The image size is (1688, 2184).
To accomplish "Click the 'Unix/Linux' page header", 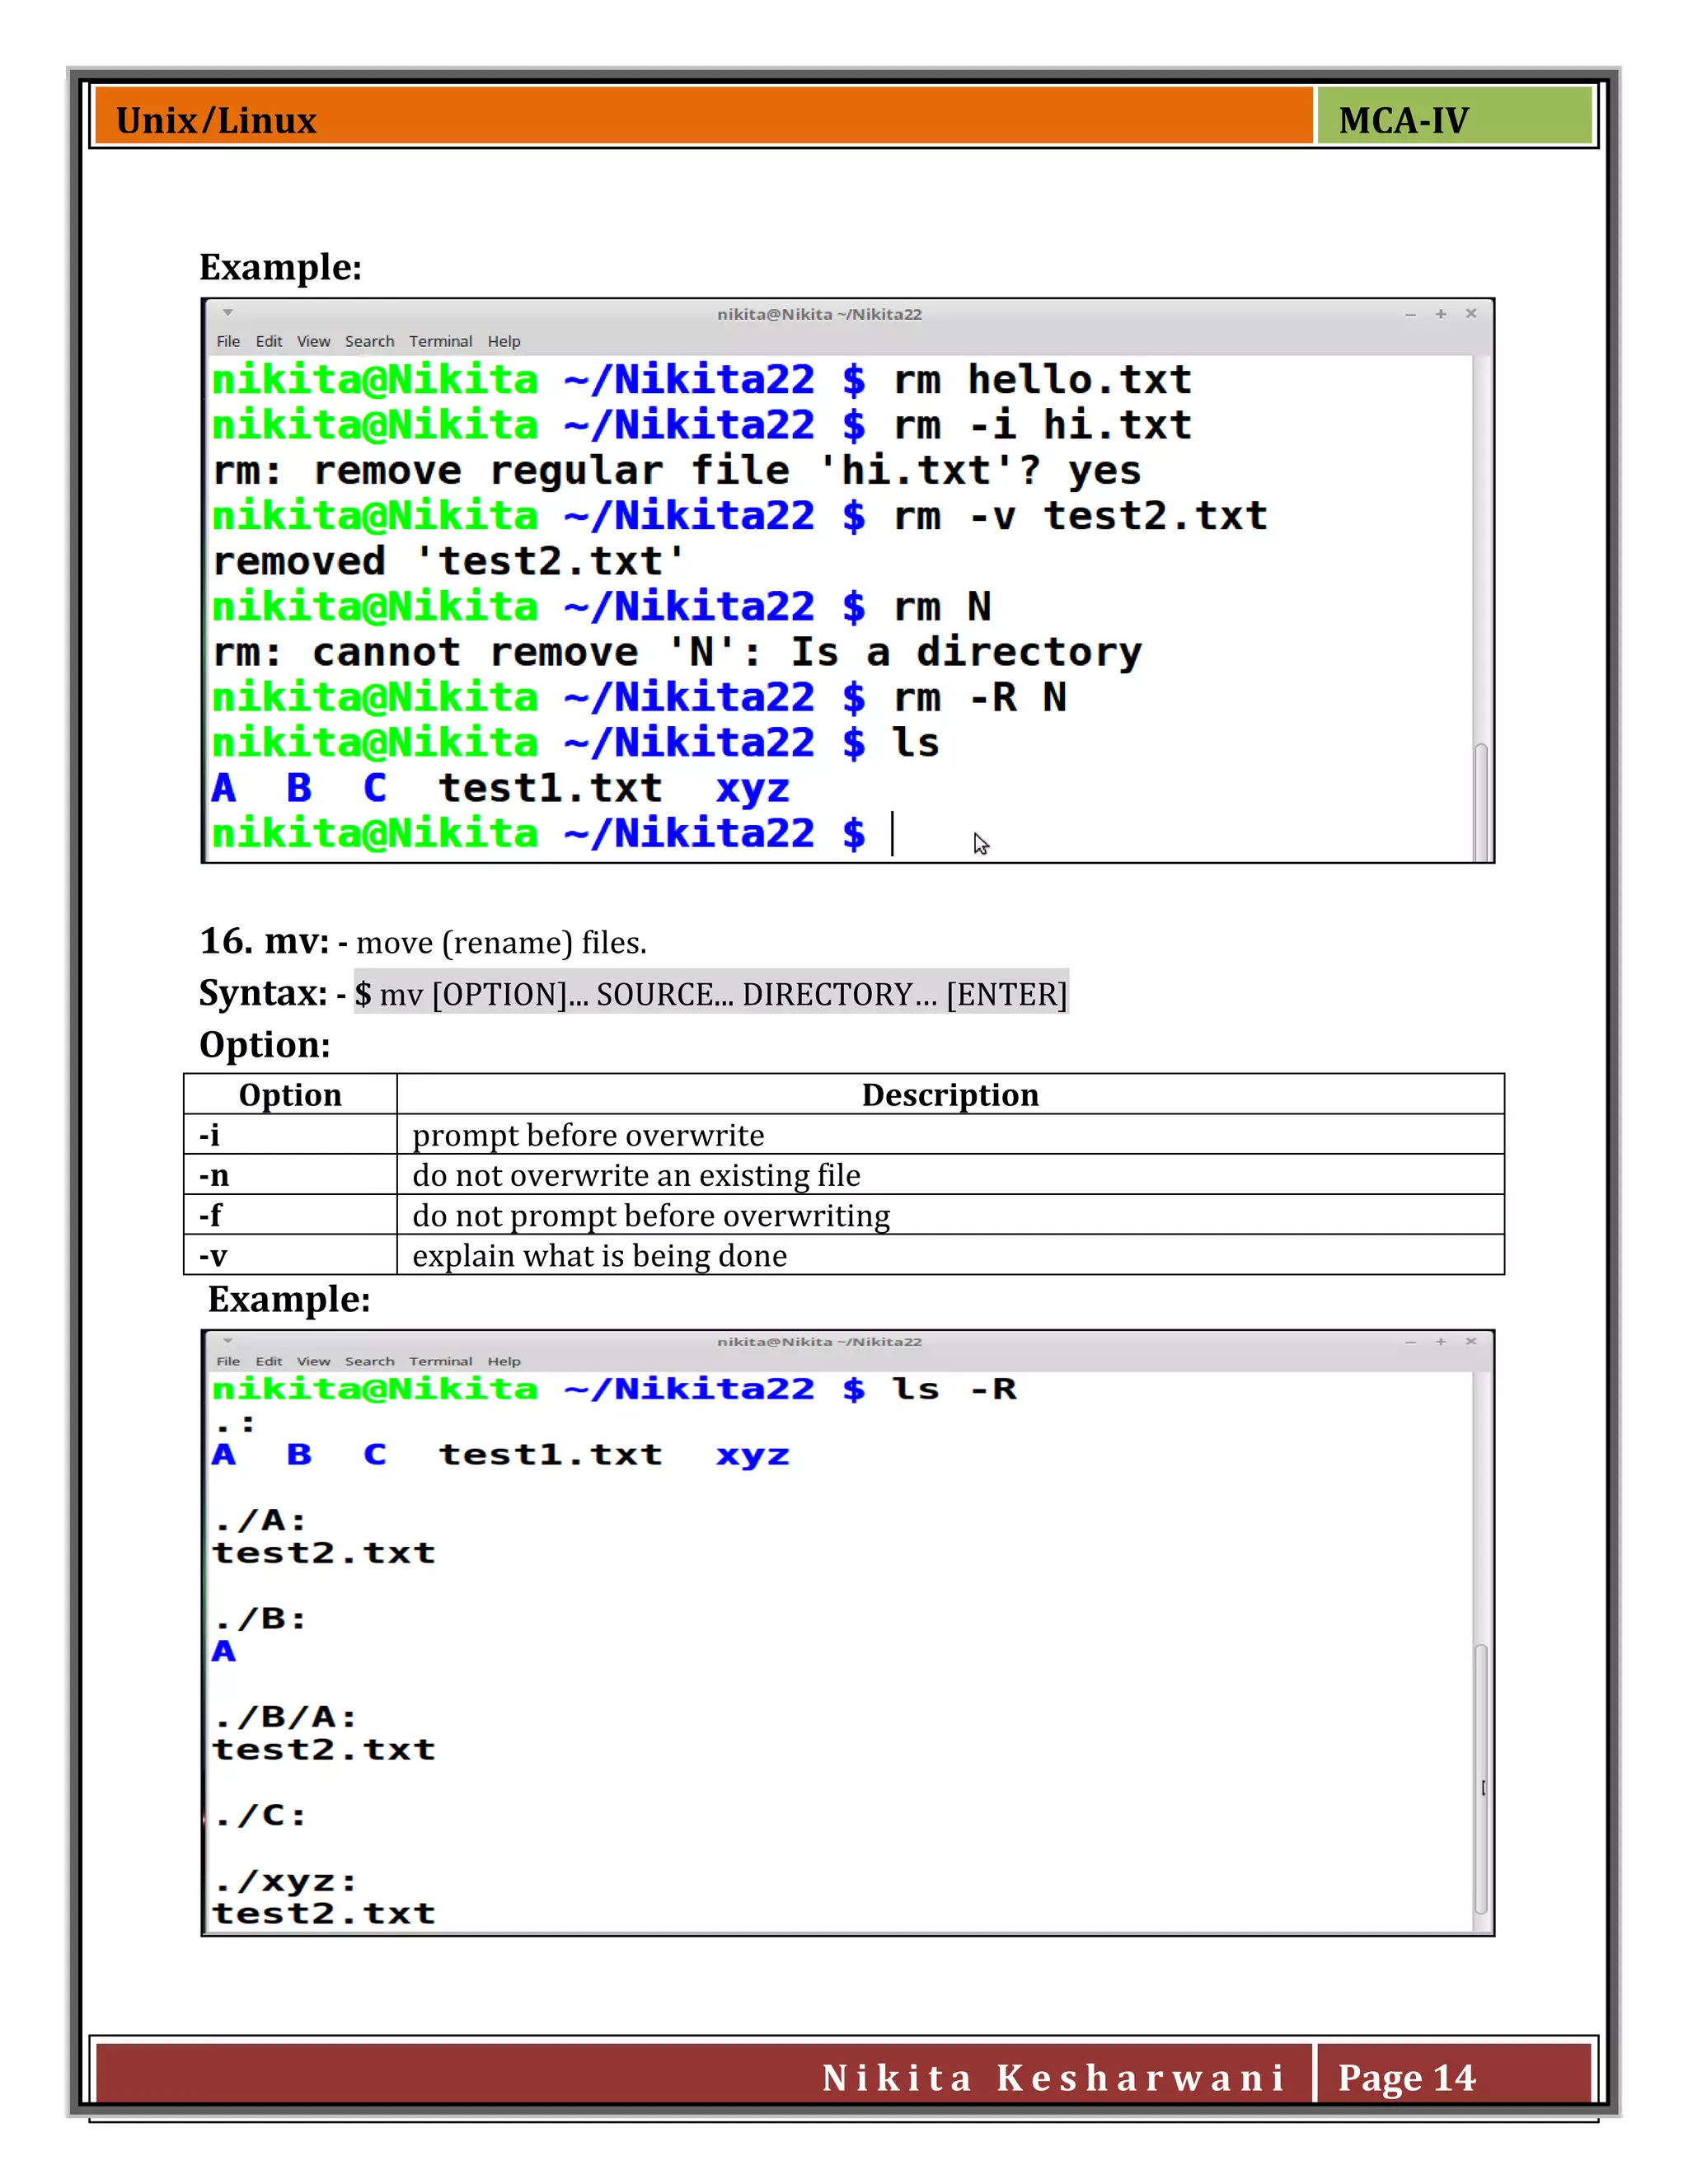I will (216, 121).
